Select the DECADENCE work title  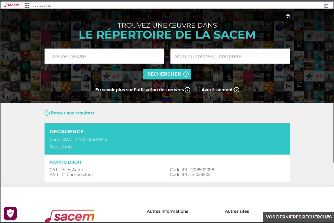coord(67,132)
